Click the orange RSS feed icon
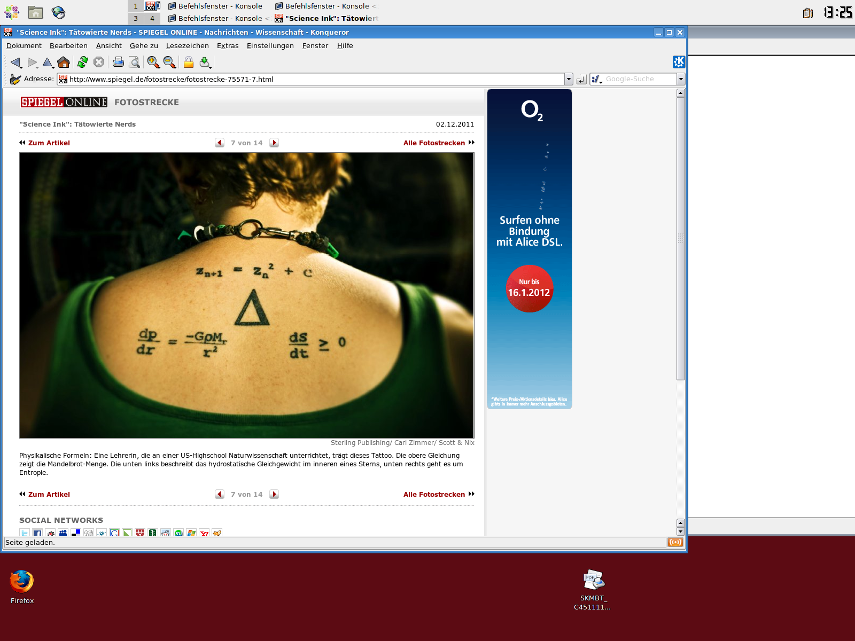 tap(675, 542)
